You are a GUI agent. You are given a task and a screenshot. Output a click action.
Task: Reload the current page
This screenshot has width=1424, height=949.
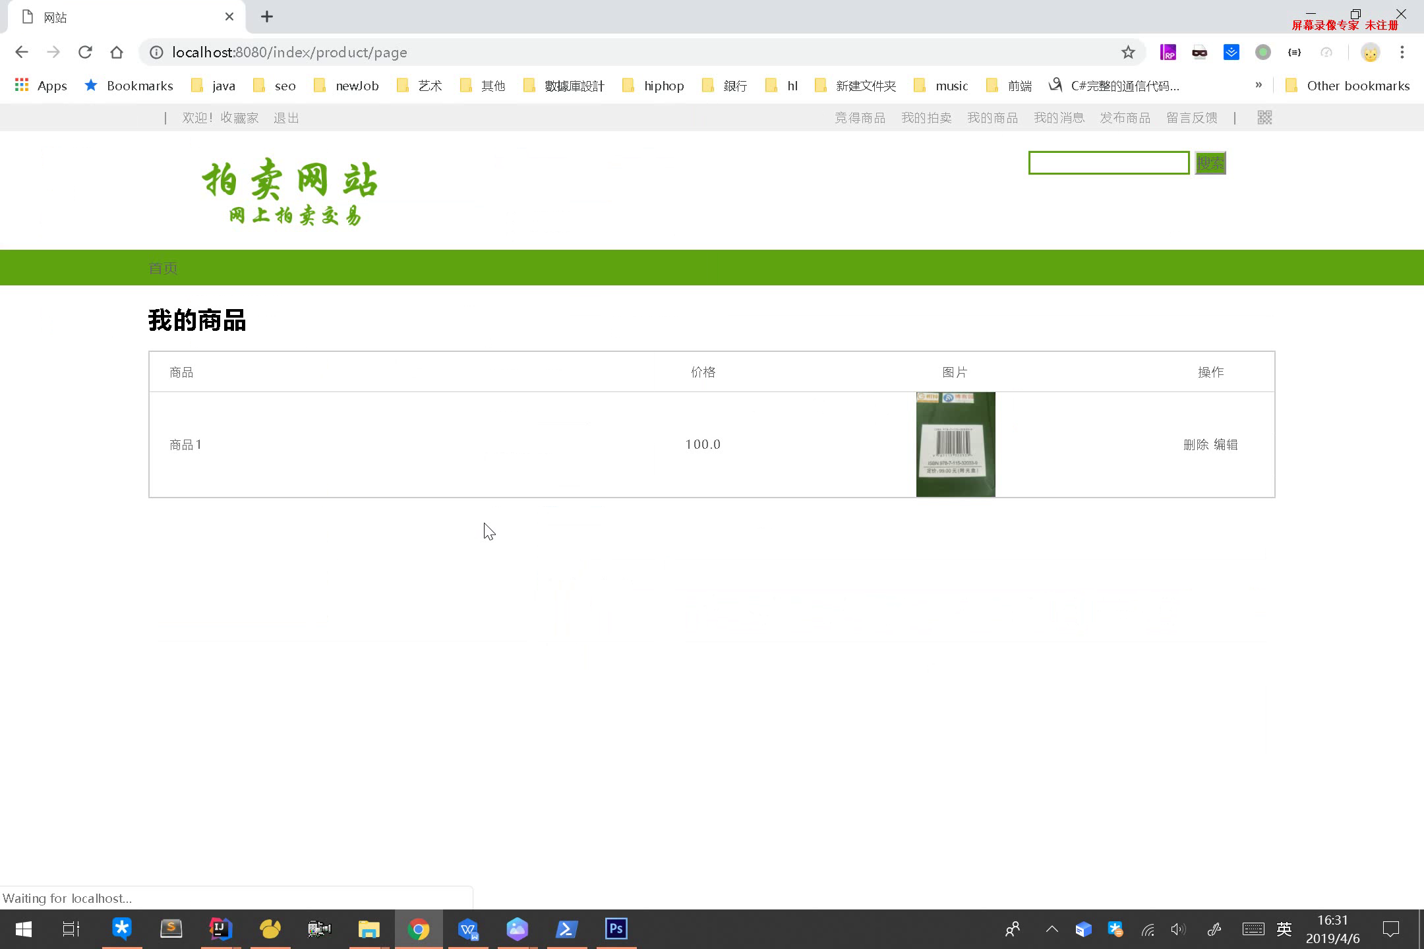(85, 52)
